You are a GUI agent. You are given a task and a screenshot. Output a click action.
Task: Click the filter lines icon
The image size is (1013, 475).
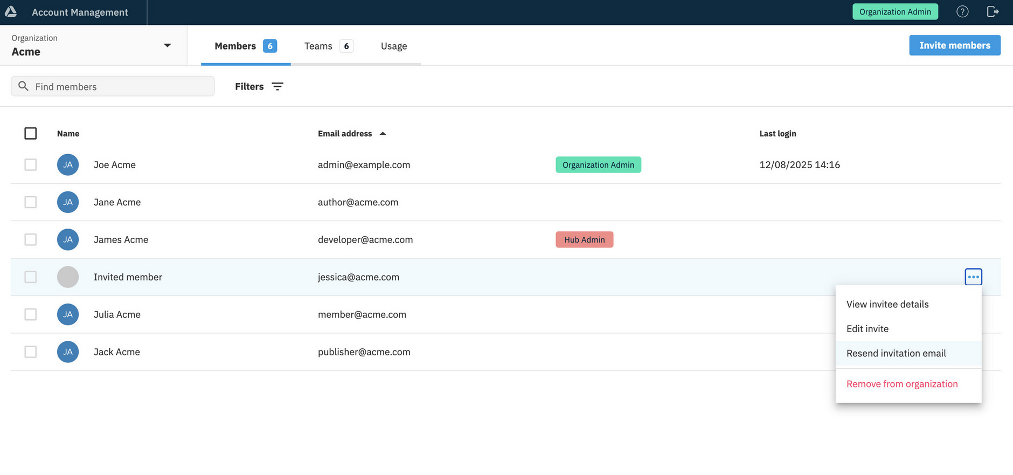277,86
